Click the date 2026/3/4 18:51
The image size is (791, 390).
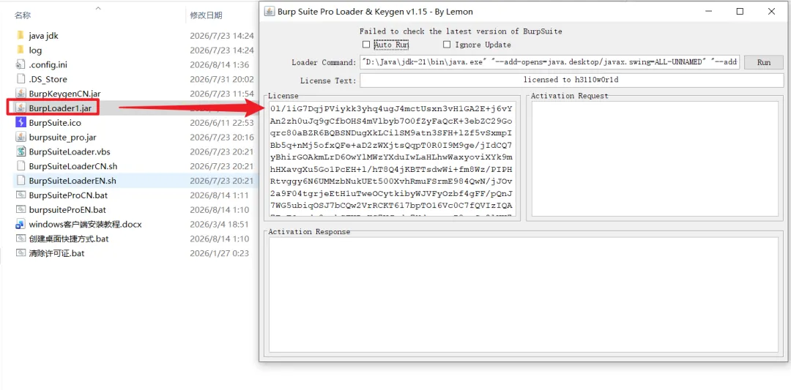[x=220, y=224]
